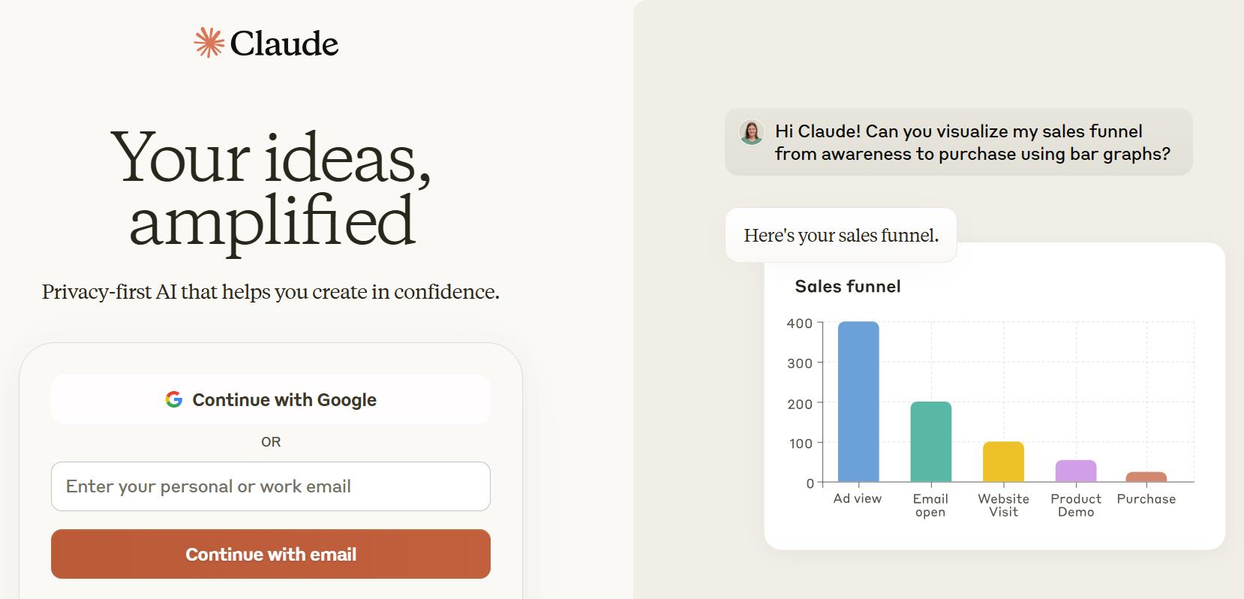Click the 'Here's your sales funnel' reply bubble
The image size is (1244, 599).
coord(840,235)
